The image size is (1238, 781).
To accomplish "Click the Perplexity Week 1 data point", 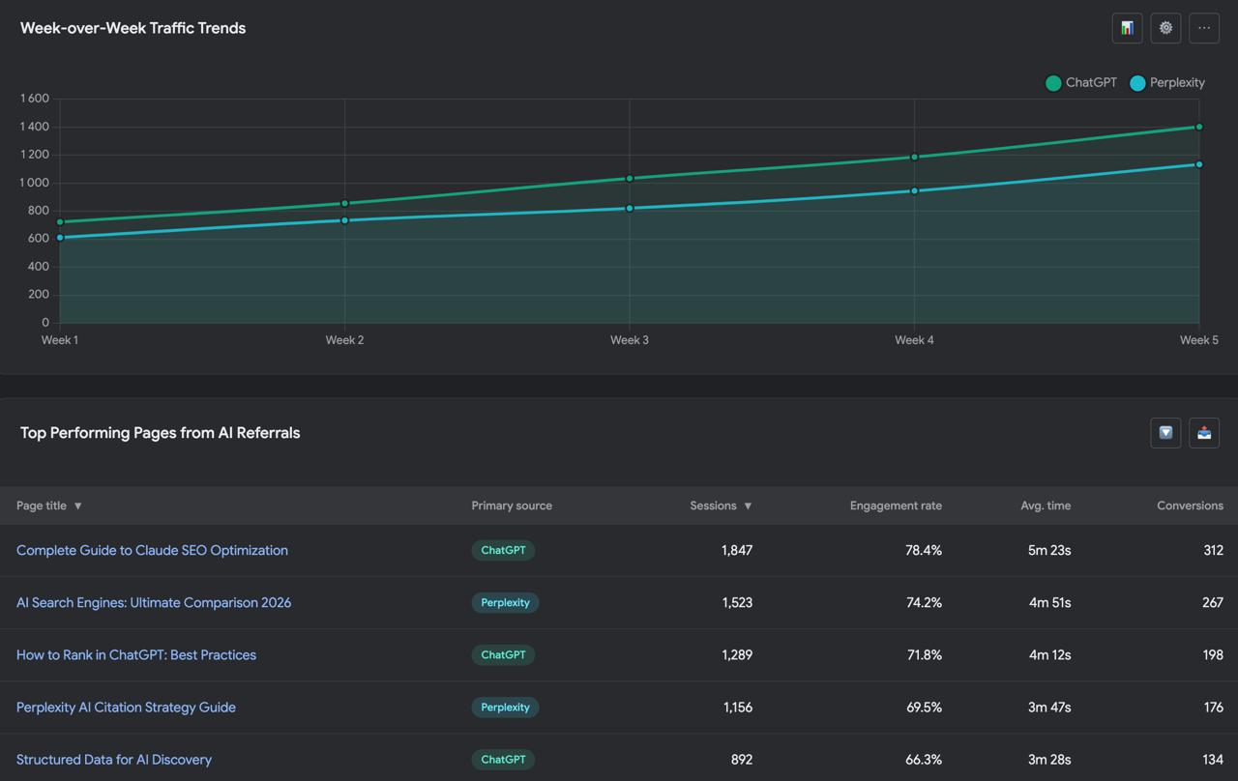I will (x=60, y=238).
